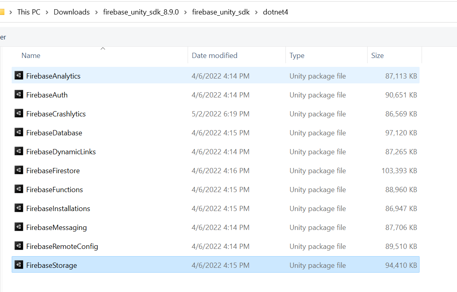Click the FirebaseRemoteConfig Unity package icon
Screen dimensions: 457x292
click(19, 246)
